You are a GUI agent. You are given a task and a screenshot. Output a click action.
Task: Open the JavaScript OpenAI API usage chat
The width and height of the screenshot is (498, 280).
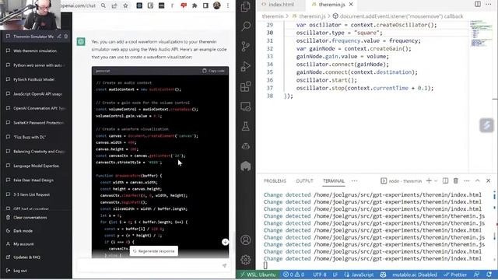coord(36,94)
